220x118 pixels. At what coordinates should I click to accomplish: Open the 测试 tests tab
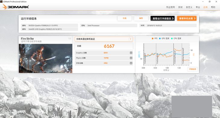180,7
